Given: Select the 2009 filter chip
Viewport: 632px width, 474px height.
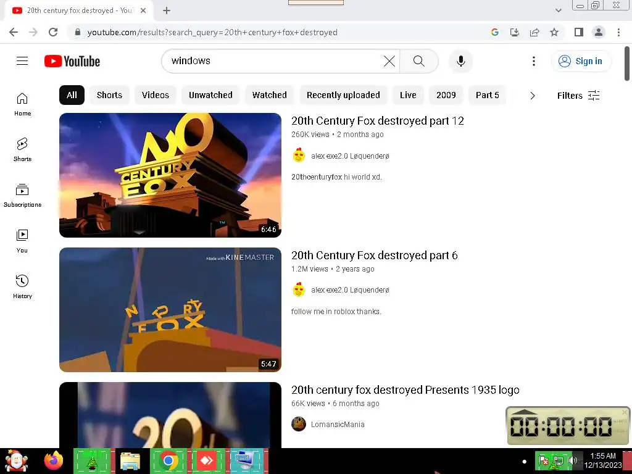Looking at the screenshot, I should pyautogui.click(x=446, y=95).
